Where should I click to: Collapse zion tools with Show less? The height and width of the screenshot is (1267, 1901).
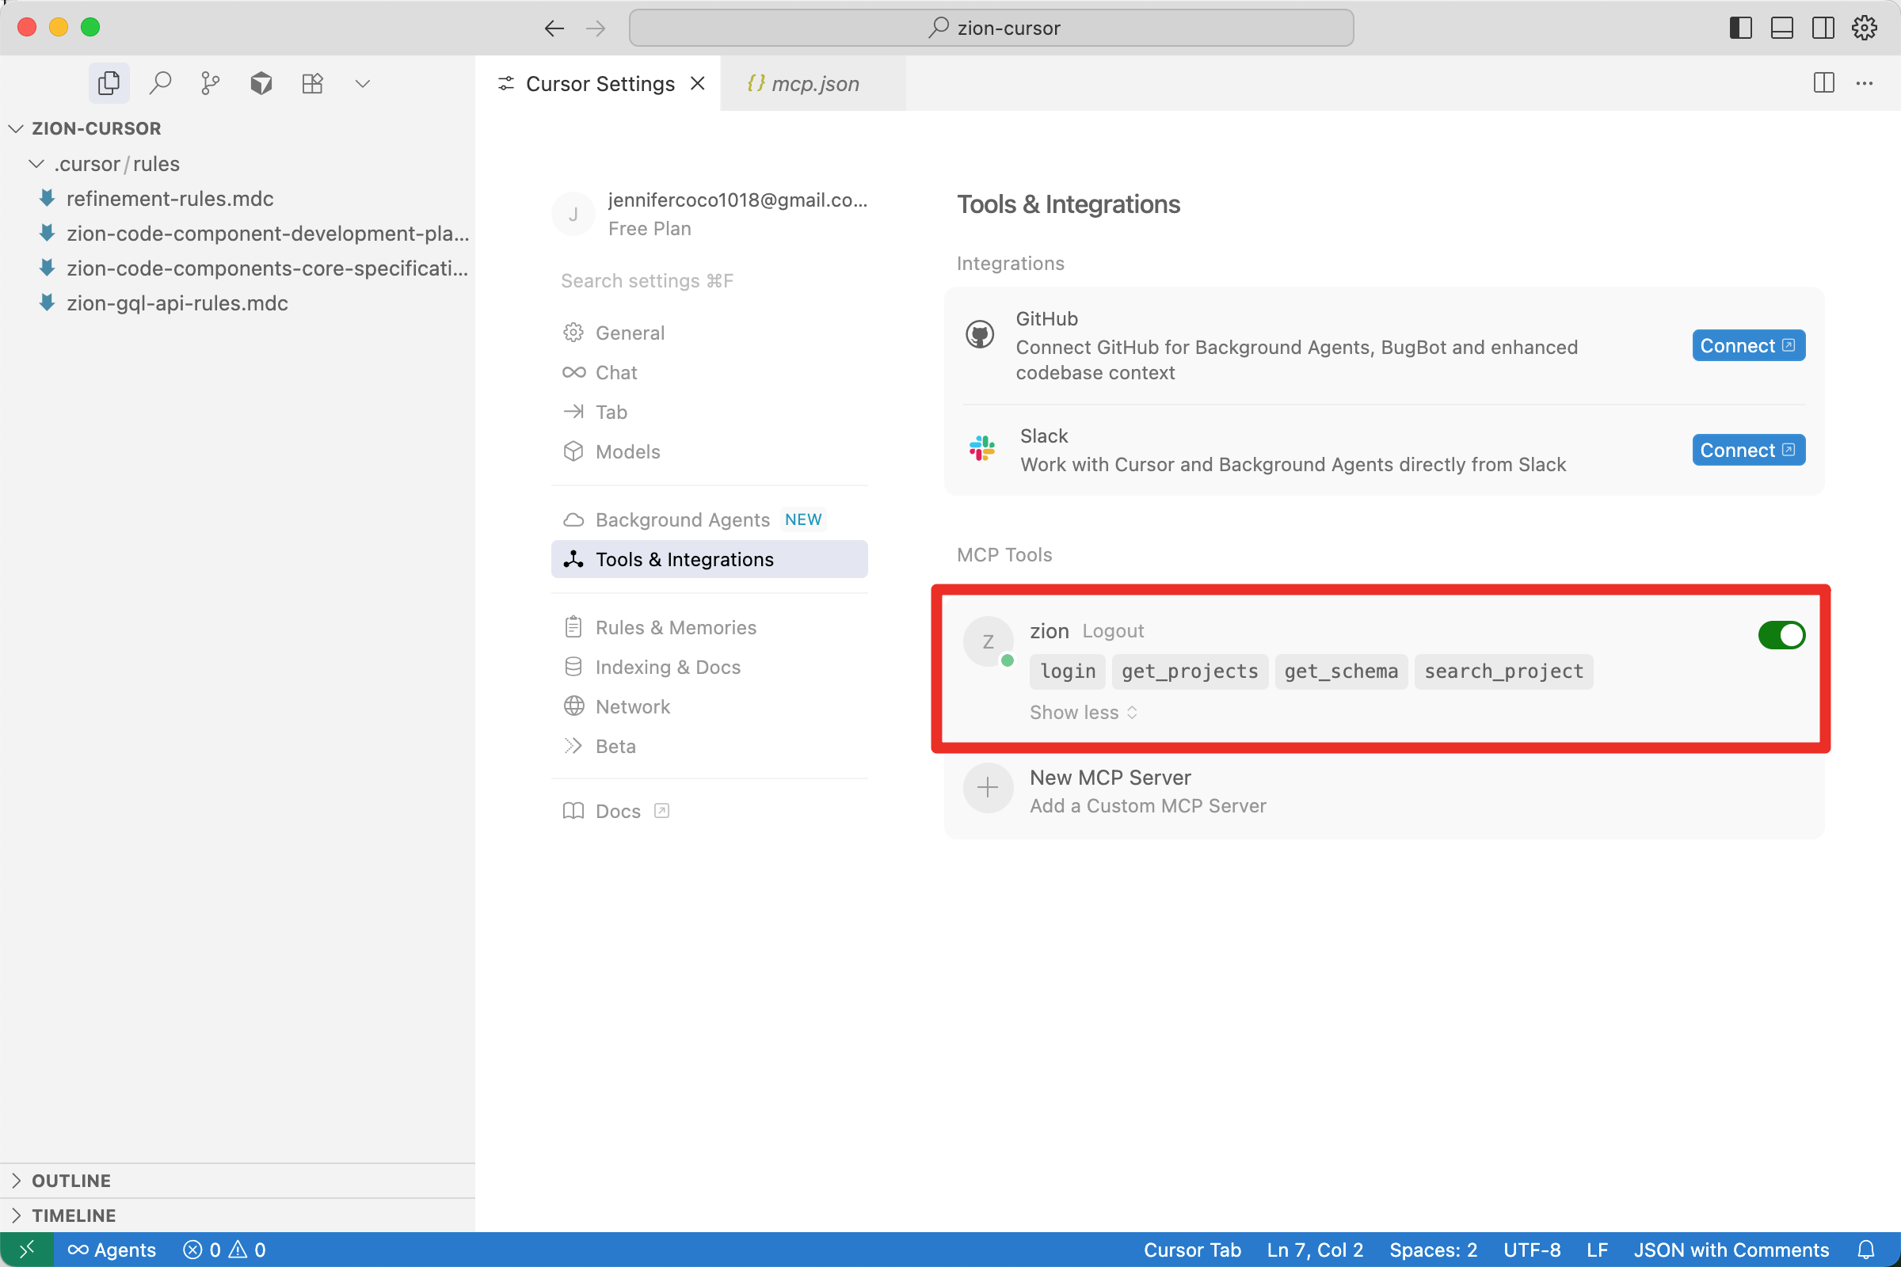[x=1083, y=713]
